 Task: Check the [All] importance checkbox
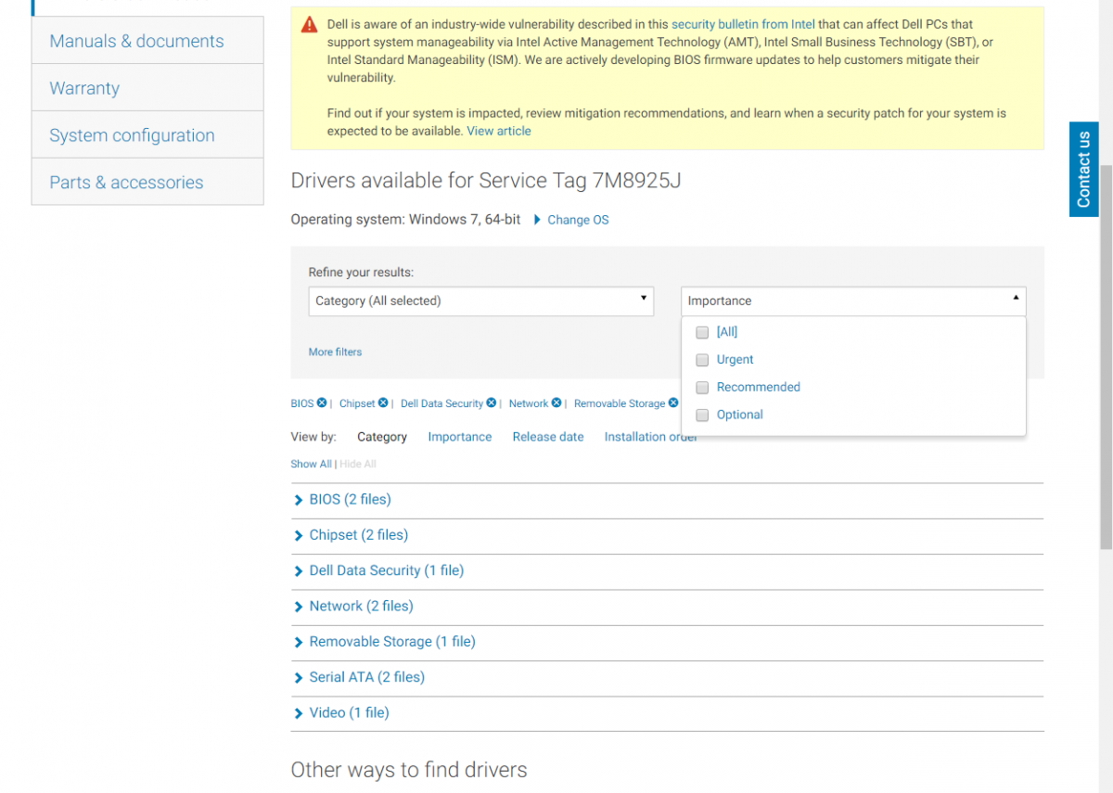702,332
